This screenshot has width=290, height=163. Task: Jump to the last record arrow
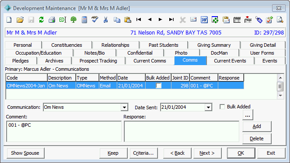pyautogui.click(x=171, y=19)
